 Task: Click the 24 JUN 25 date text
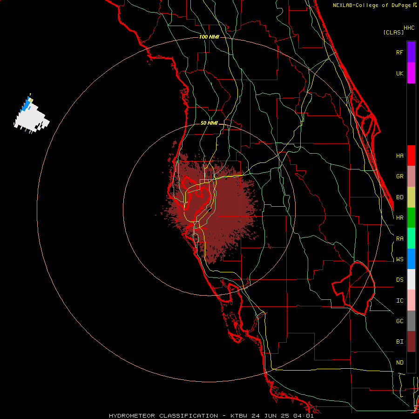click(270, 416)
